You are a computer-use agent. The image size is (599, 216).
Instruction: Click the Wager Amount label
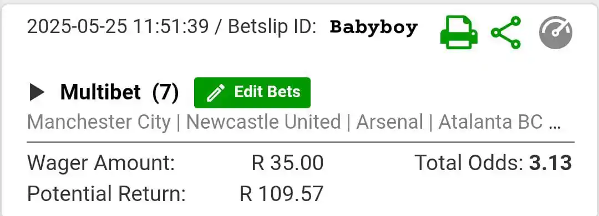(x=101, y=164)
